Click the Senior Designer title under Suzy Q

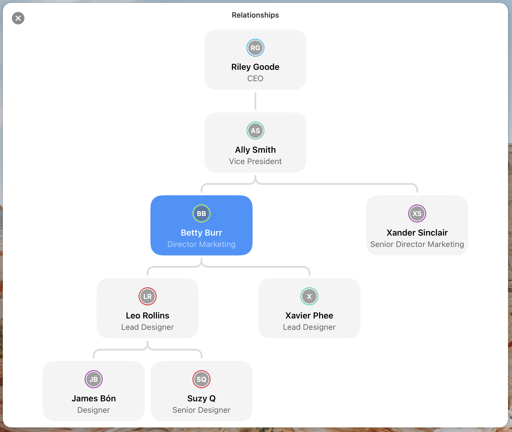202,410
